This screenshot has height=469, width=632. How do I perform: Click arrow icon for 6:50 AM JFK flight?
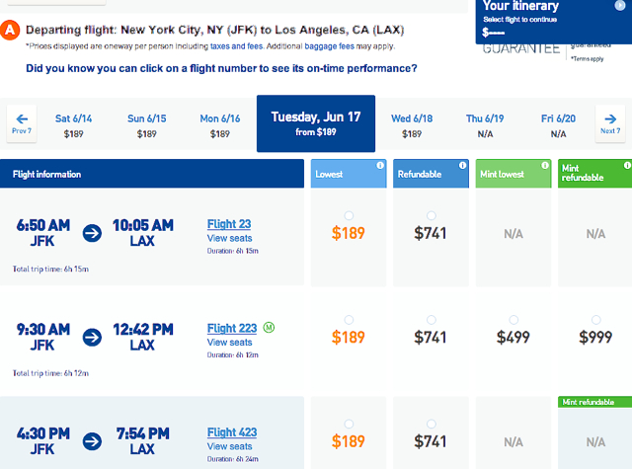click(92, 233)
